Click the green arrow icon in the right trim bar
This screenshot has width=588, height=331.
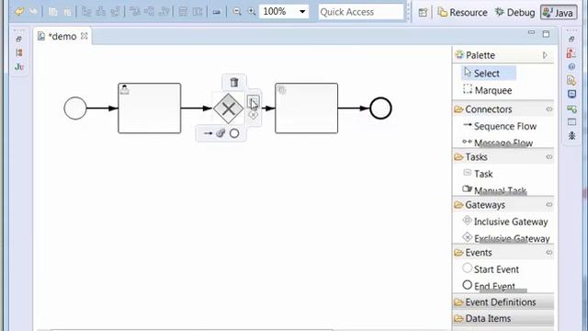tap(571, 108)
